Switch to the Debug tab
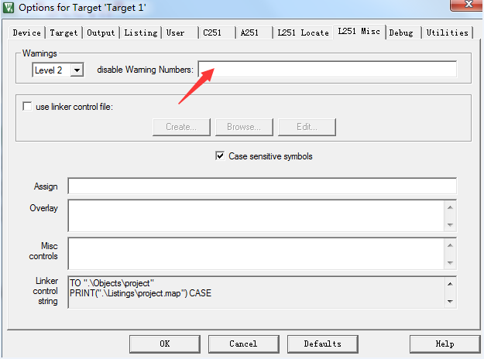 pyautogui.click(x=403, y=32)
